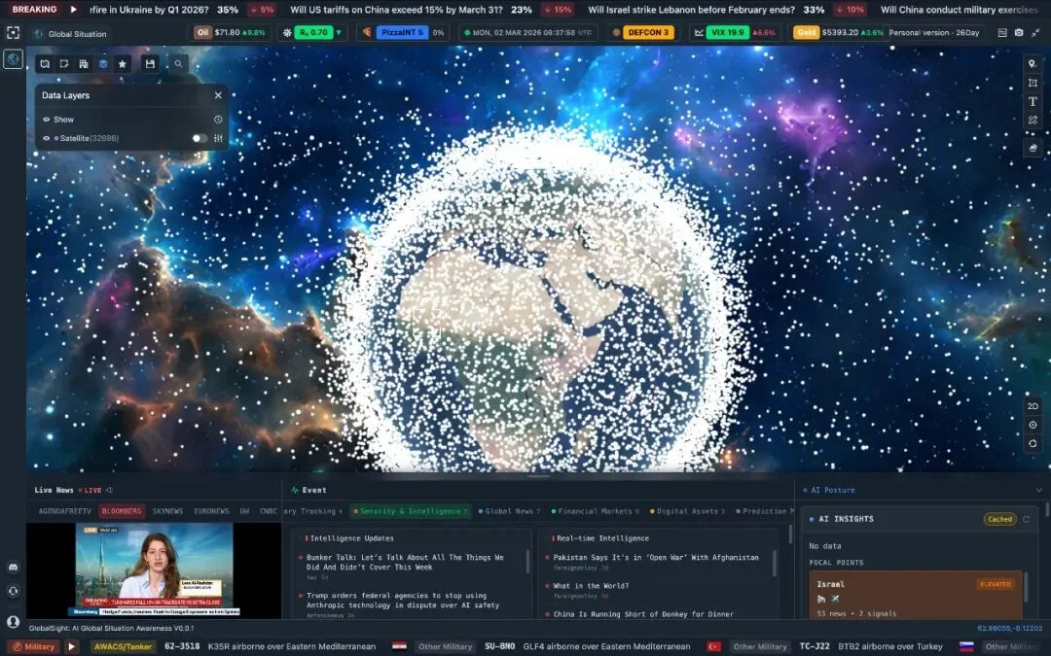This screenshot has height=656, width=1051.
Task: Open the Global Situation view selector
Action: [70, 34]
